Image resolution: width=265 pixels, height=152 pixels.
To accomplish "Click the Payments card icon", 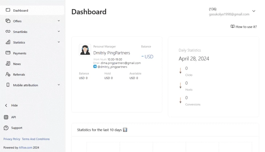I will tap(8, 53).
